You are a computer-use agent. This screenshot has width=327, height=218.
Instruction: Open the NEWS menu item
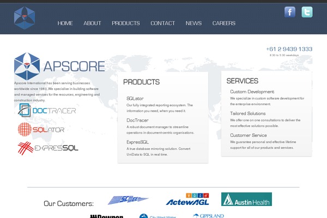coord(193,23)
